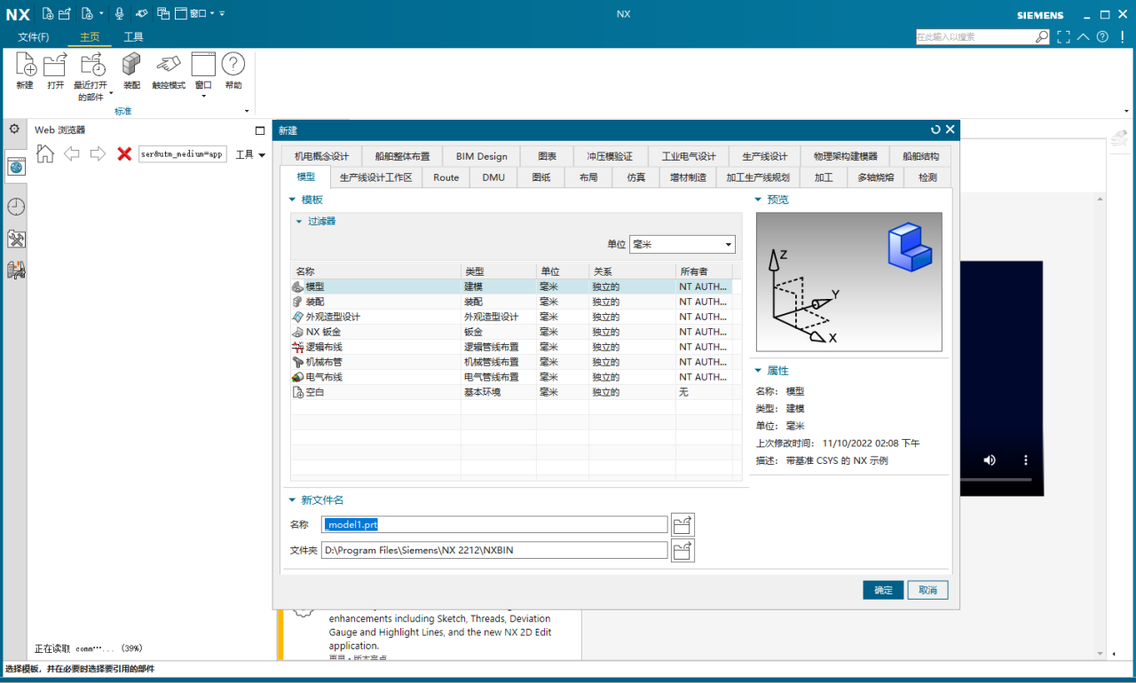Open the quick access 窗口 dropdown
The width and height of the screenshot is (1136, 683).
[x=201, y=13]
